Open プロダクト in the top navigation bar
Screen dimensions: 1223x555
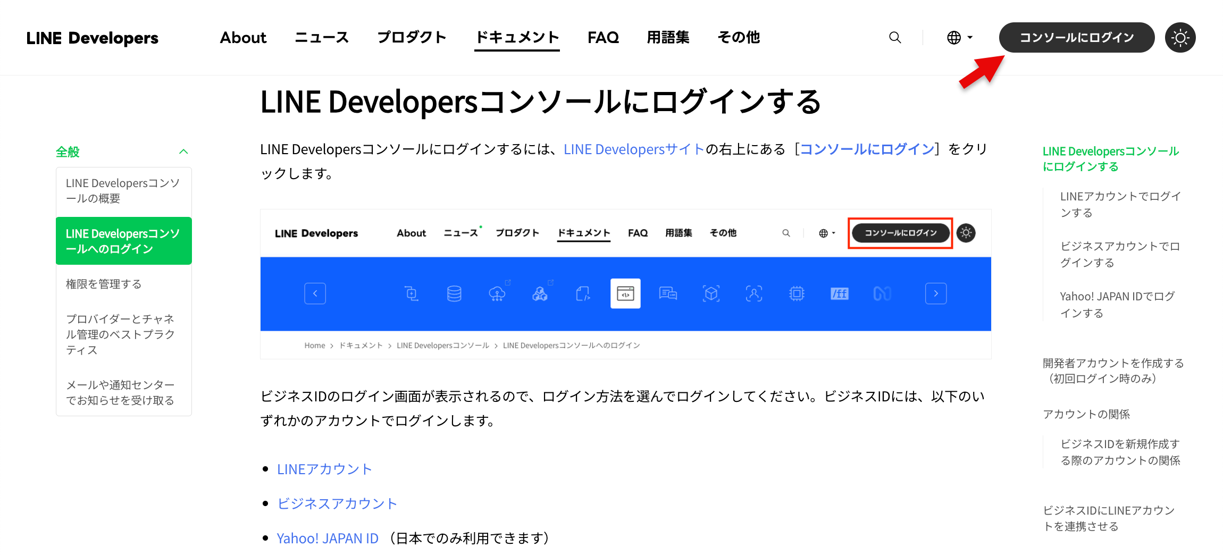point(412,37)
